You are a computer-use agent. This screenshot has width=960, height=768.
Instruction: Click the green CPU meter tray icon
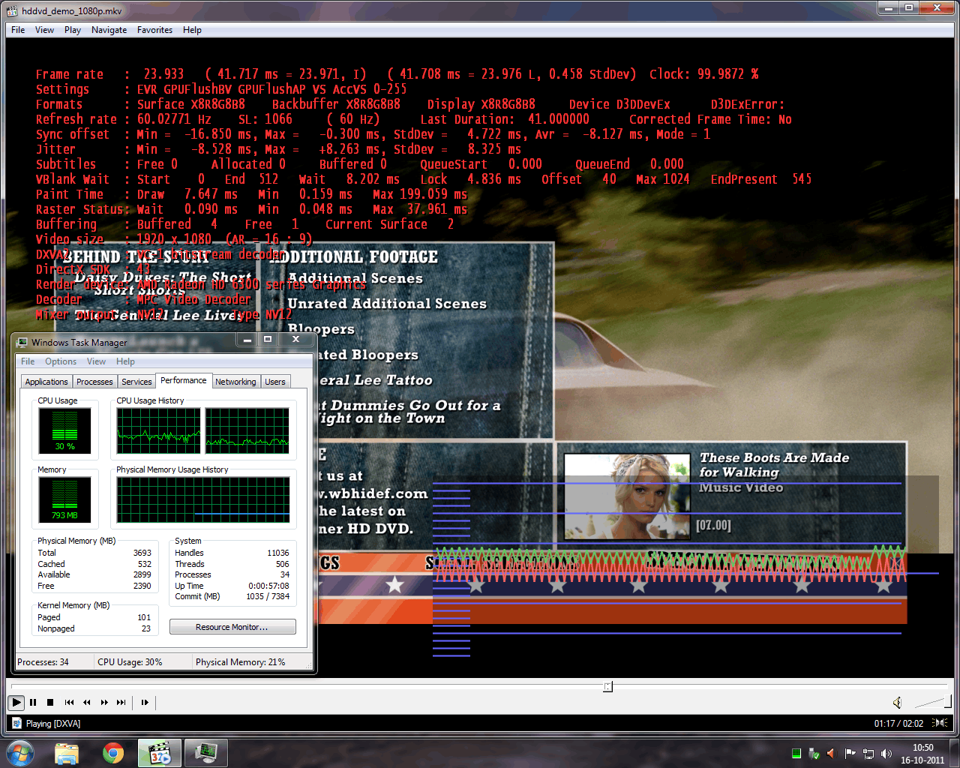tap(796, 753)
